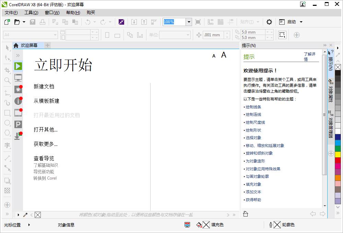Click the 新建文档 link

(x=44, y=86)
